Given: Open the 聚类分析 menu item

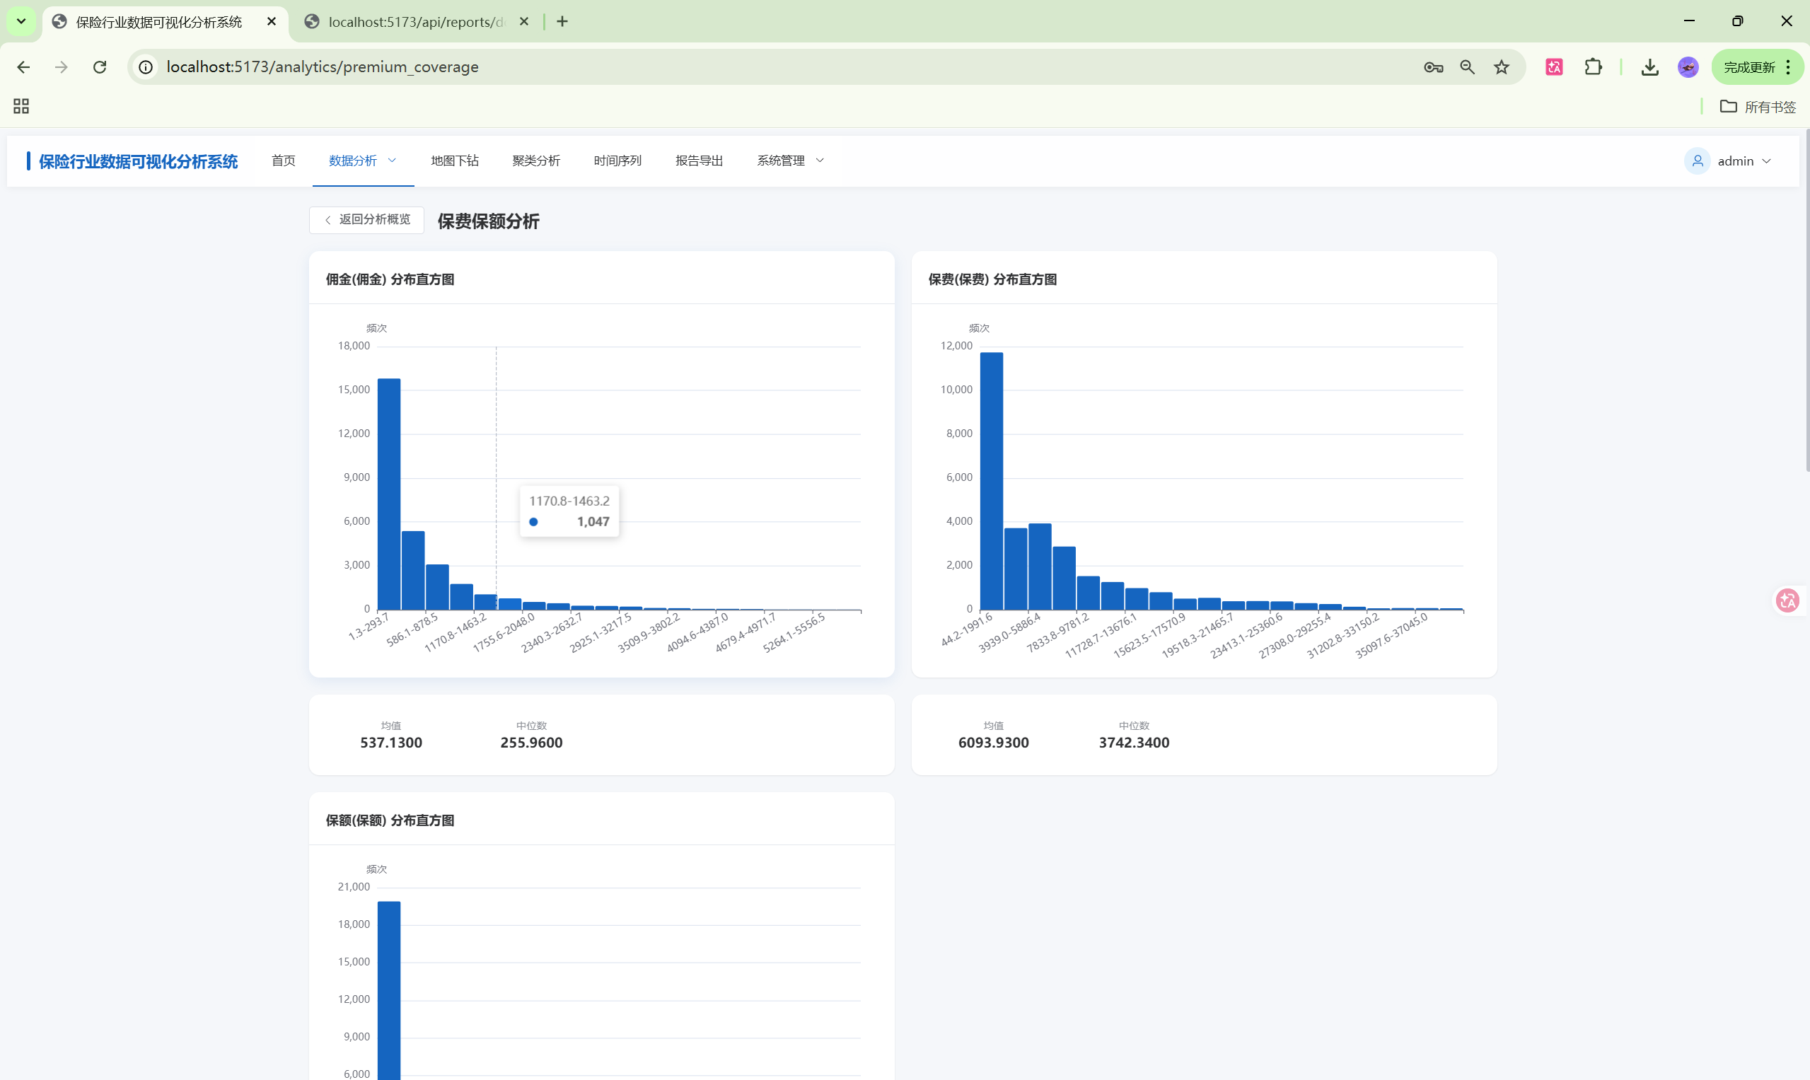Looking at the screenshot, I should pyautogui.click(x=535, y=161).
